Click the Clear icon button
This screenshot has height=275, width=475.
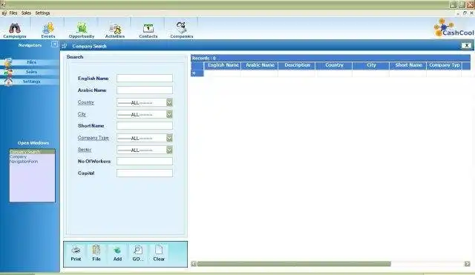159,253
